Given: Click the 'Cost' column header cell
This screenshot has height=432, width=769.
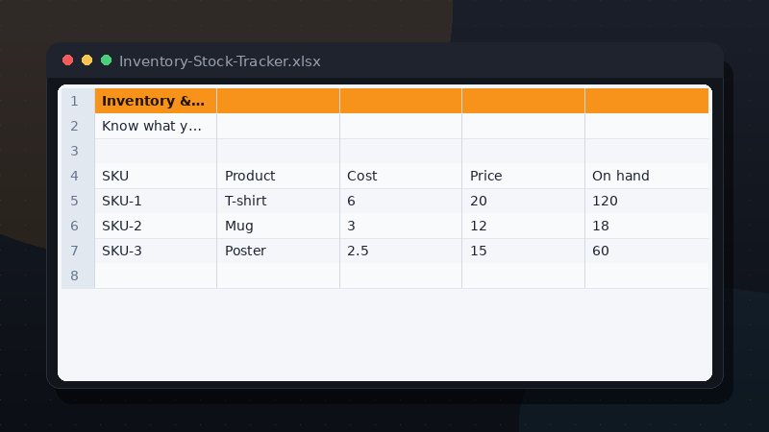Looking at the screenshot, I should point(401,176).
